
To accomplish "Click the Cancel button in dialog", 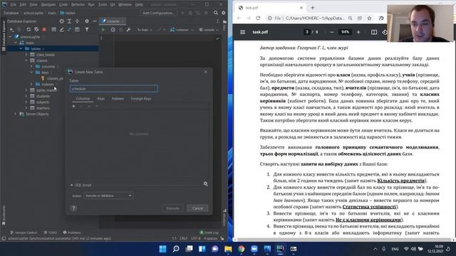I will [198, 208].
